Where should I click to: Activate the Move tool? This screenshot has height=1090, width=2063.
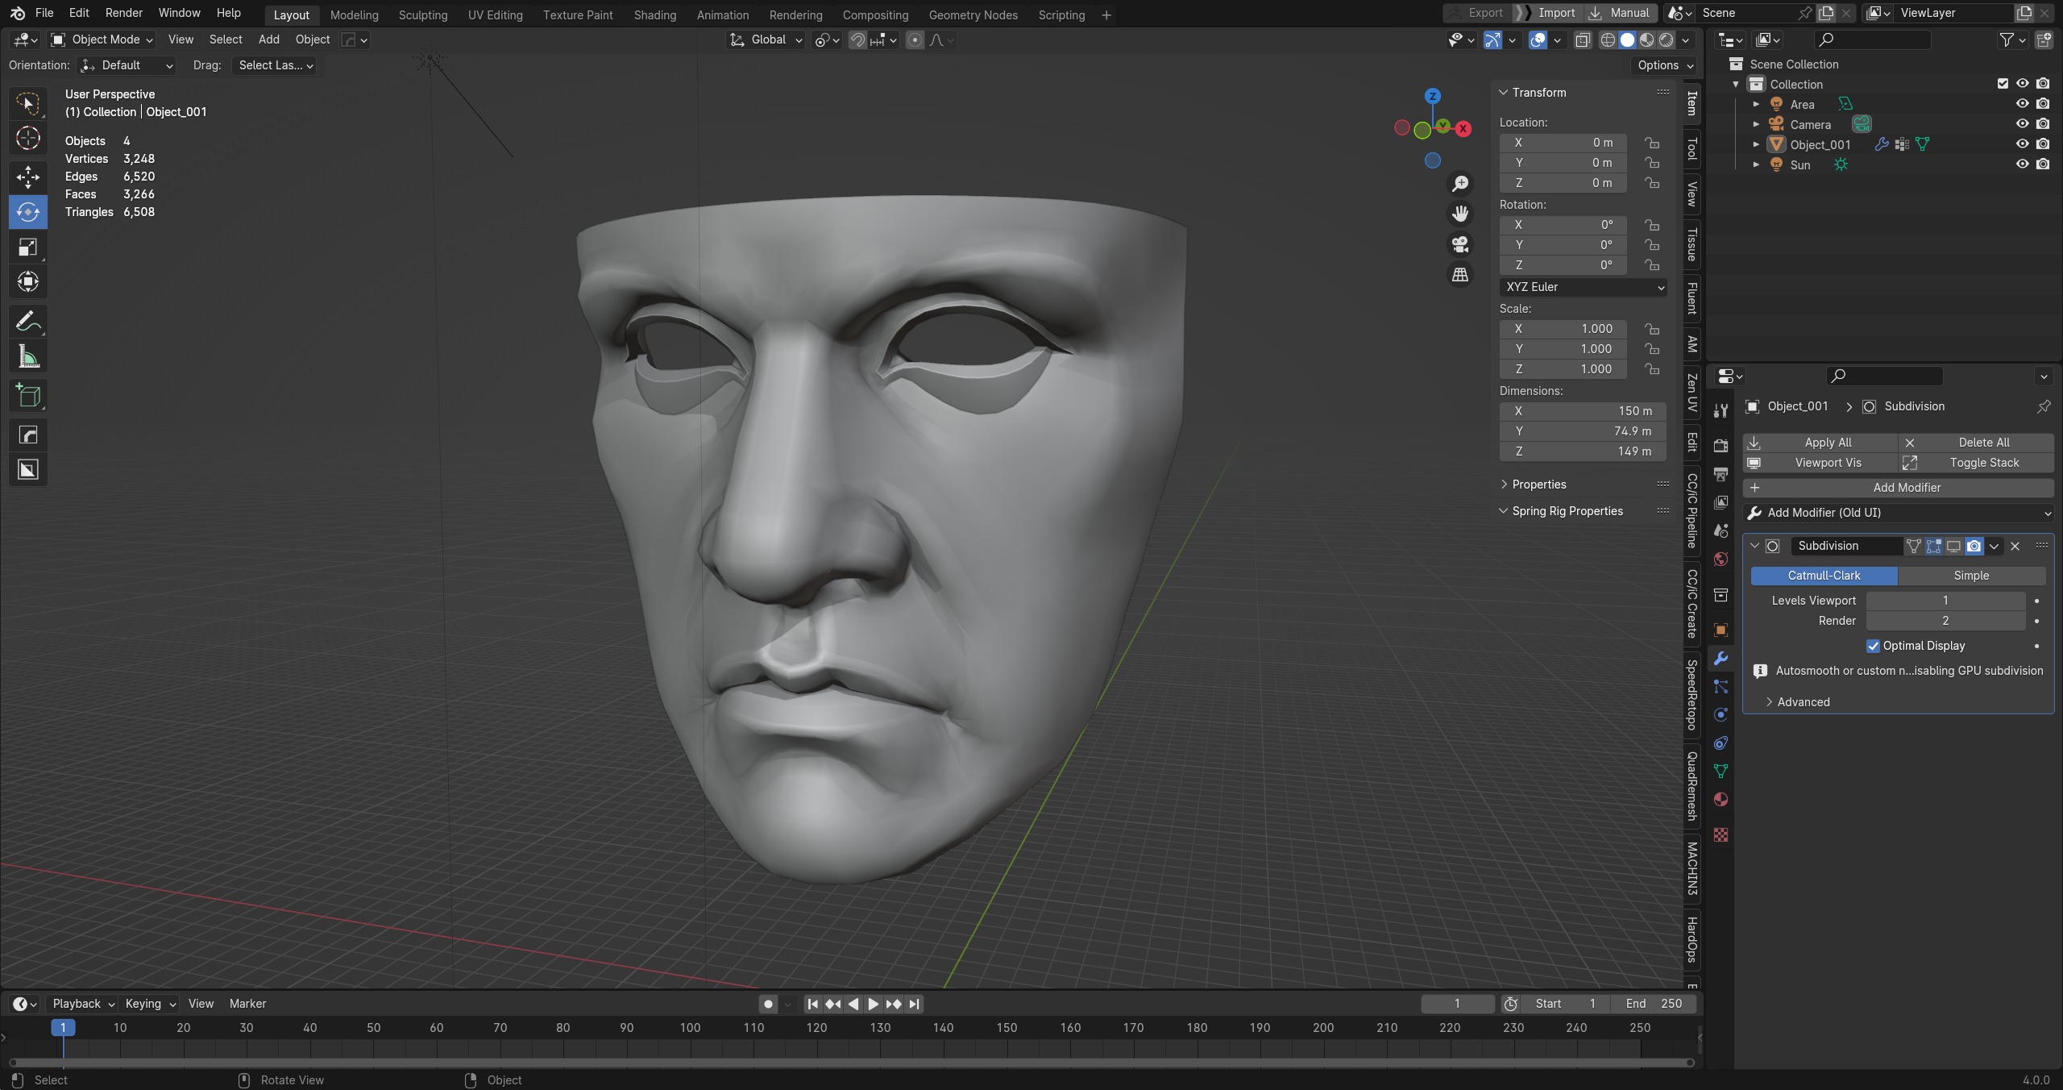28,177
